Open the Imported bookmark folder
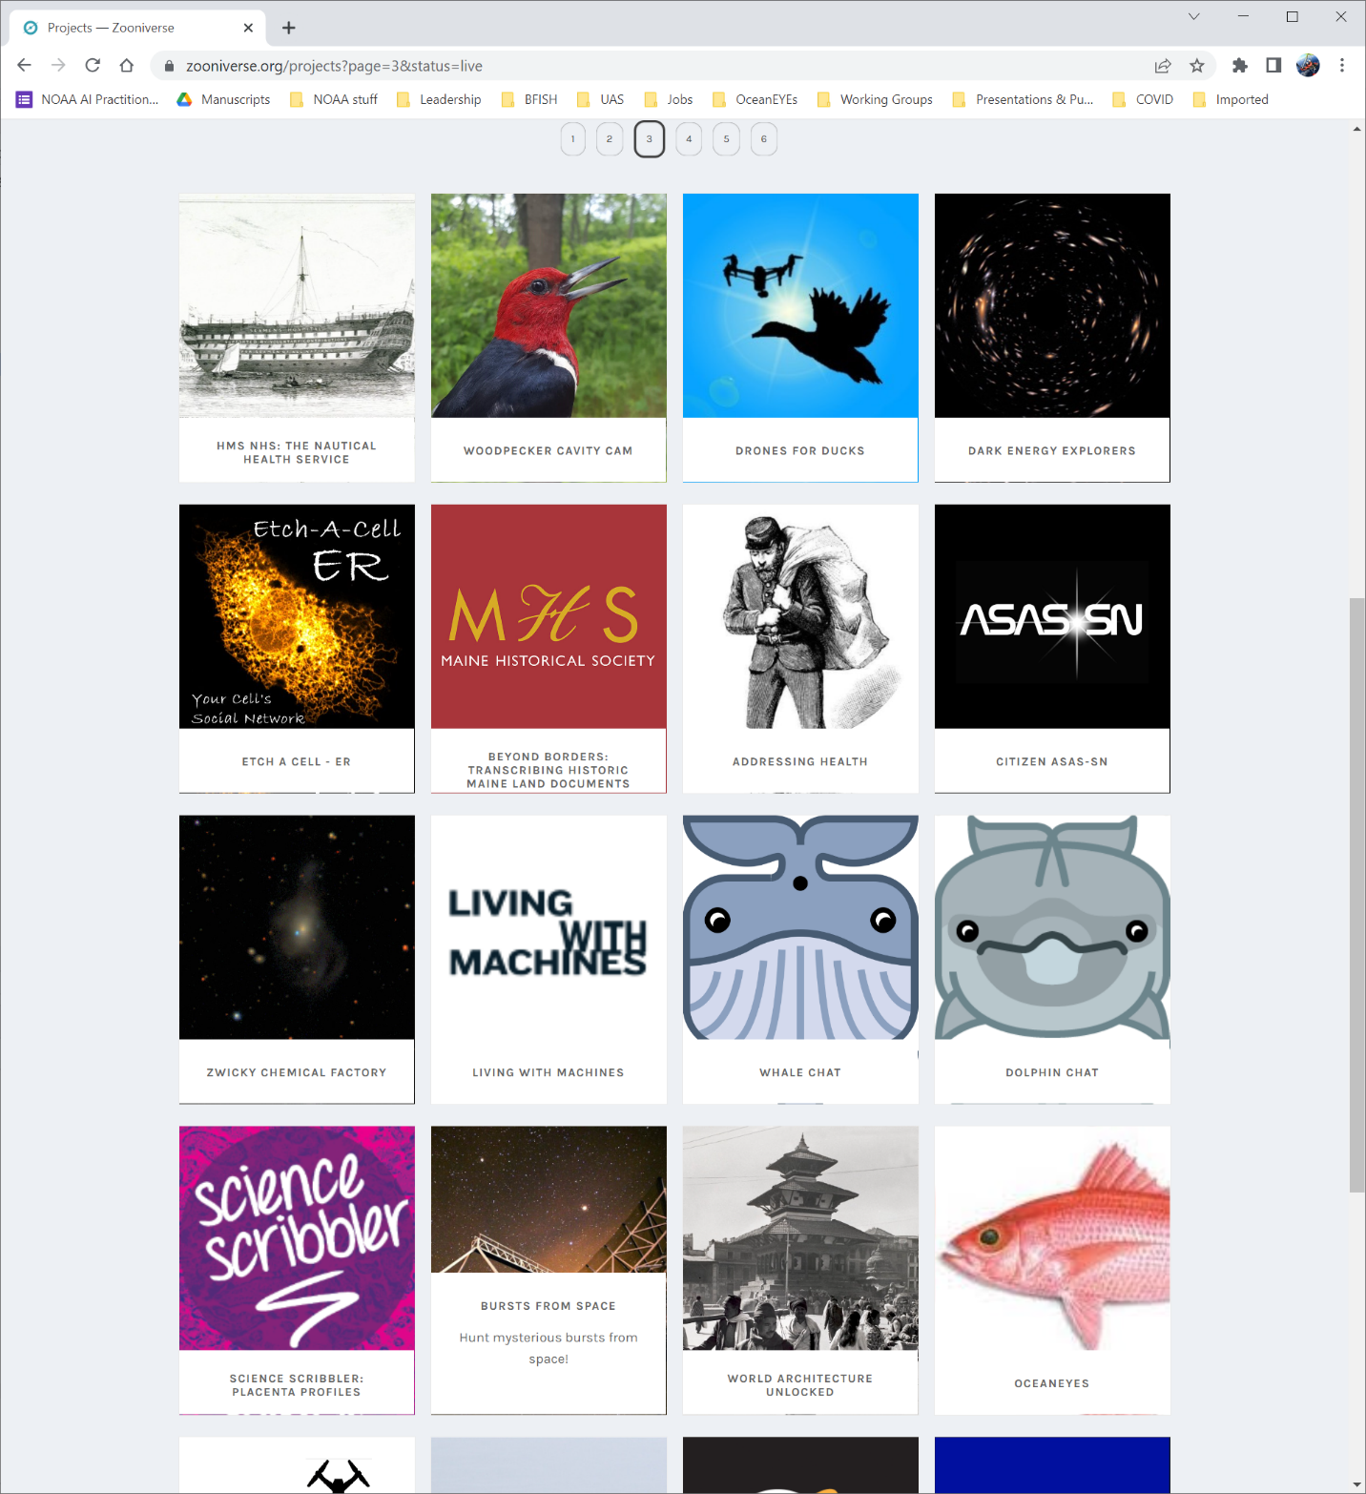This screenshot has height=1494, width=1366. 1231,99
